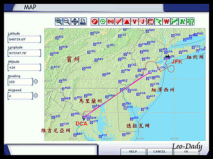
Task: Toggle the red airspace boundaries icon
Action: [150, 22]
